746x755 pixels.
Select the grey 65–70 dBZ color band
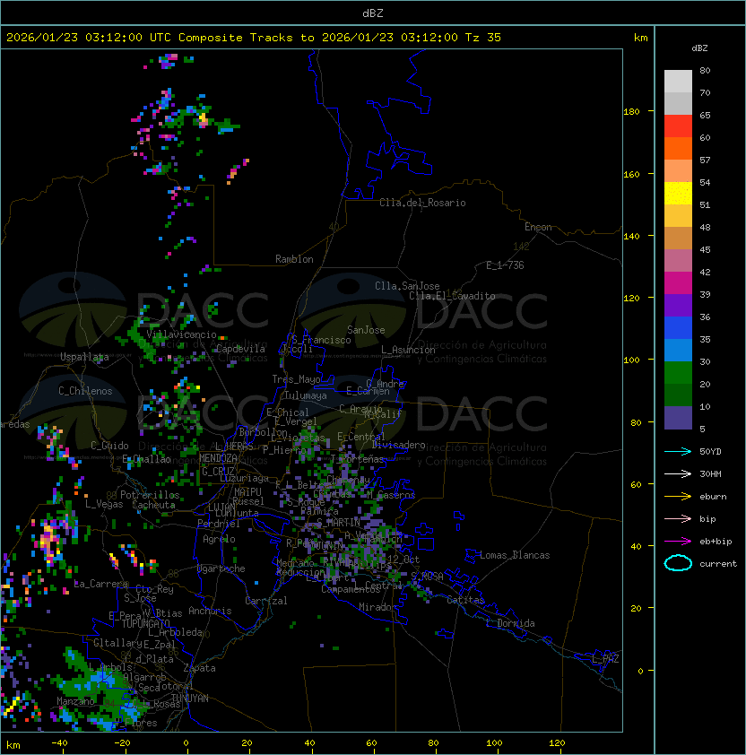point(678,103)
